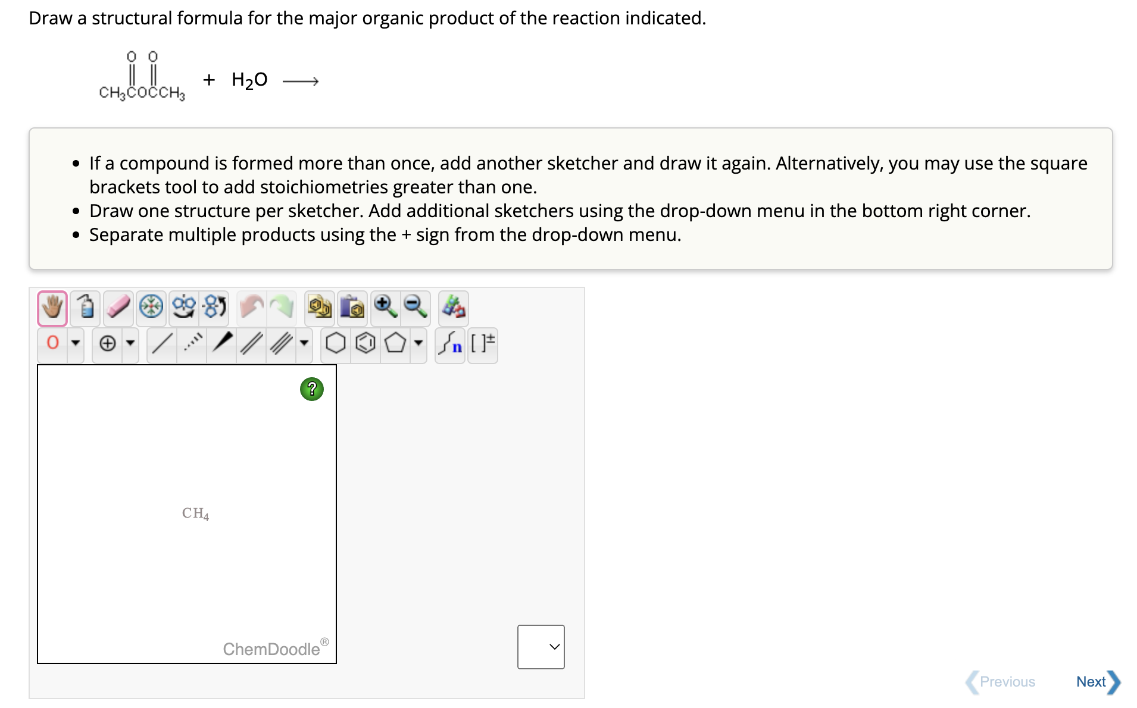The height and width of the screenshot is (708, 1137).
Task: Redo with the green arrow
Action: point(282,308)
